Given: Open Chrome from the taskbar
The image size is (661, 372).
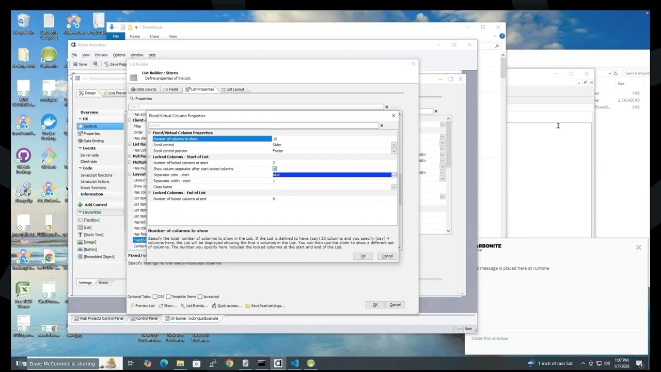Looking at the screenshot, I should click(229, 363).
